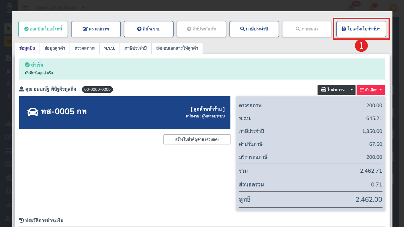Open the user avatar menu
This screenshot has width=404, height=227.
(393, 8)
